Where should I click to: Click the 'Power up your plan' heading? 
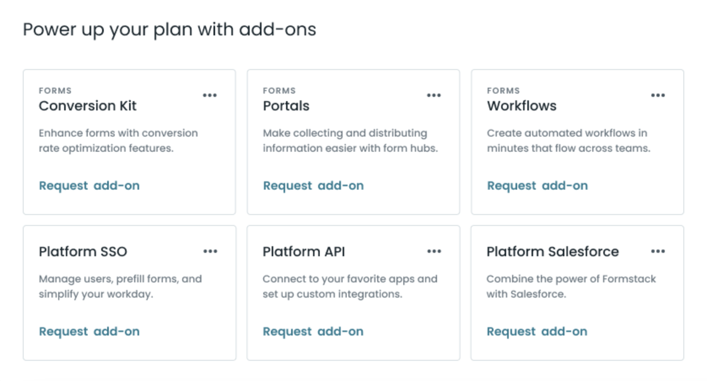[169, 30]
